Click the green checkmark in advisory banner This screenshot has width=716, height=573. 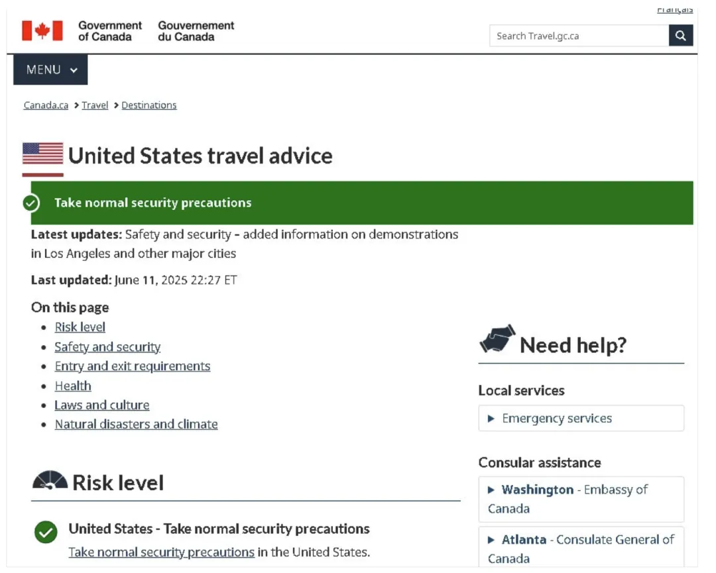pyautogui.click(x=31, y=203)
